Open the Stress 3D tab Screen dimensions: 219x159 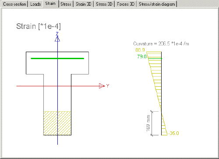coord(104,4)
